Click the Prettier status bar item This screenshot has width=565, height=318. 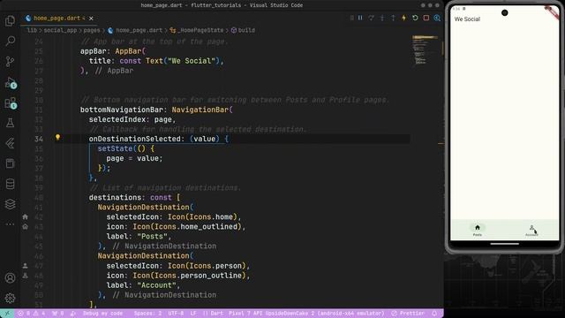[x=408, y=314]
